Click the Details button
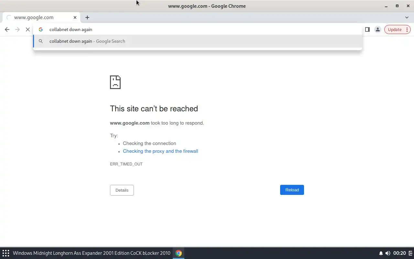This screenshot has width=414, height=259. [122, 190]
